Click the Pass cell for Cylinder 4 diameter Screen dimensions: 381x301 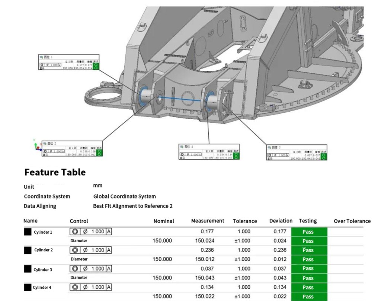[308, 297]
